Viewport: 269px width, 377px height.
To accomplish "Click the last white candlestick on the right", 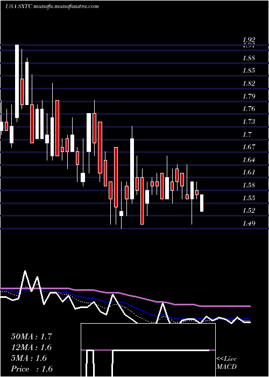I will click(x=202, y=203).
